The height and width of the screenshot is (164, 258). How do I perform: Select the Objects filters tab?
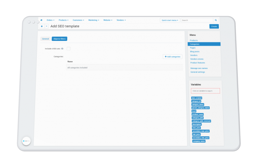click(59, 39)
